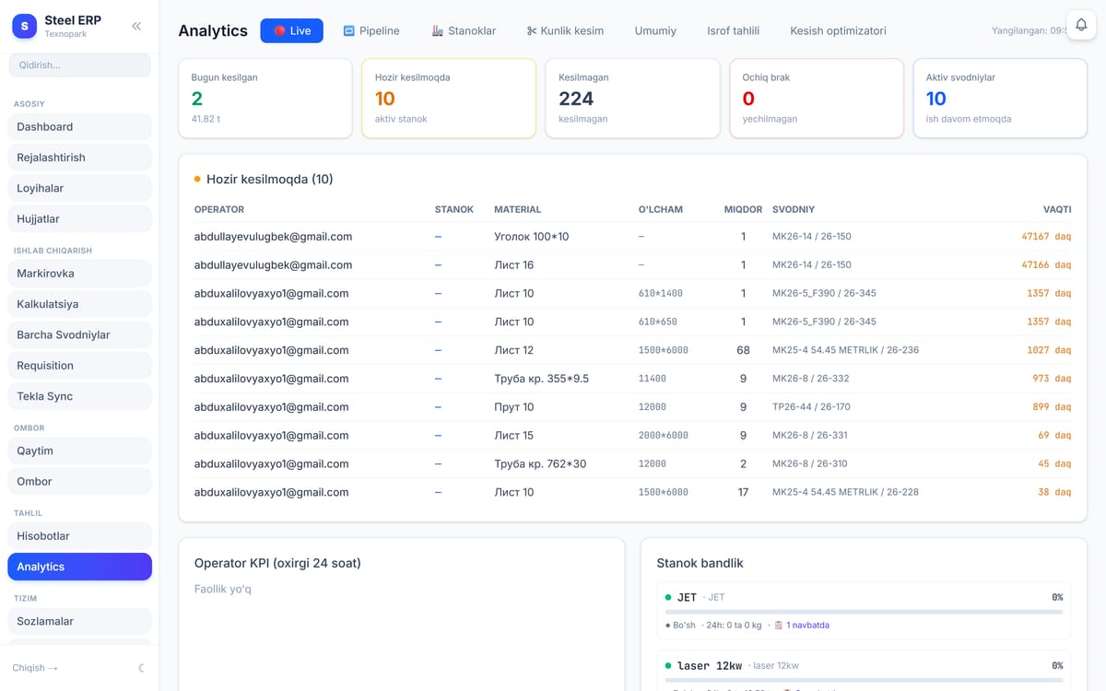Open Kalkulatsiya in the sidebar
This screenshot has width=1106, height=691.
79,304
